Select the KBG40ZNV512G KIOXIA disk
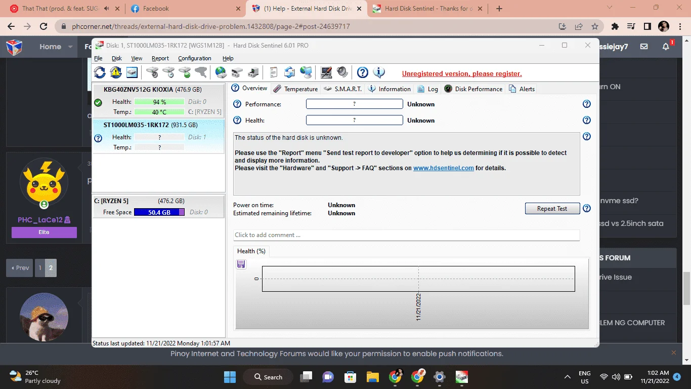Screen dimensions: 691x389 158,100
